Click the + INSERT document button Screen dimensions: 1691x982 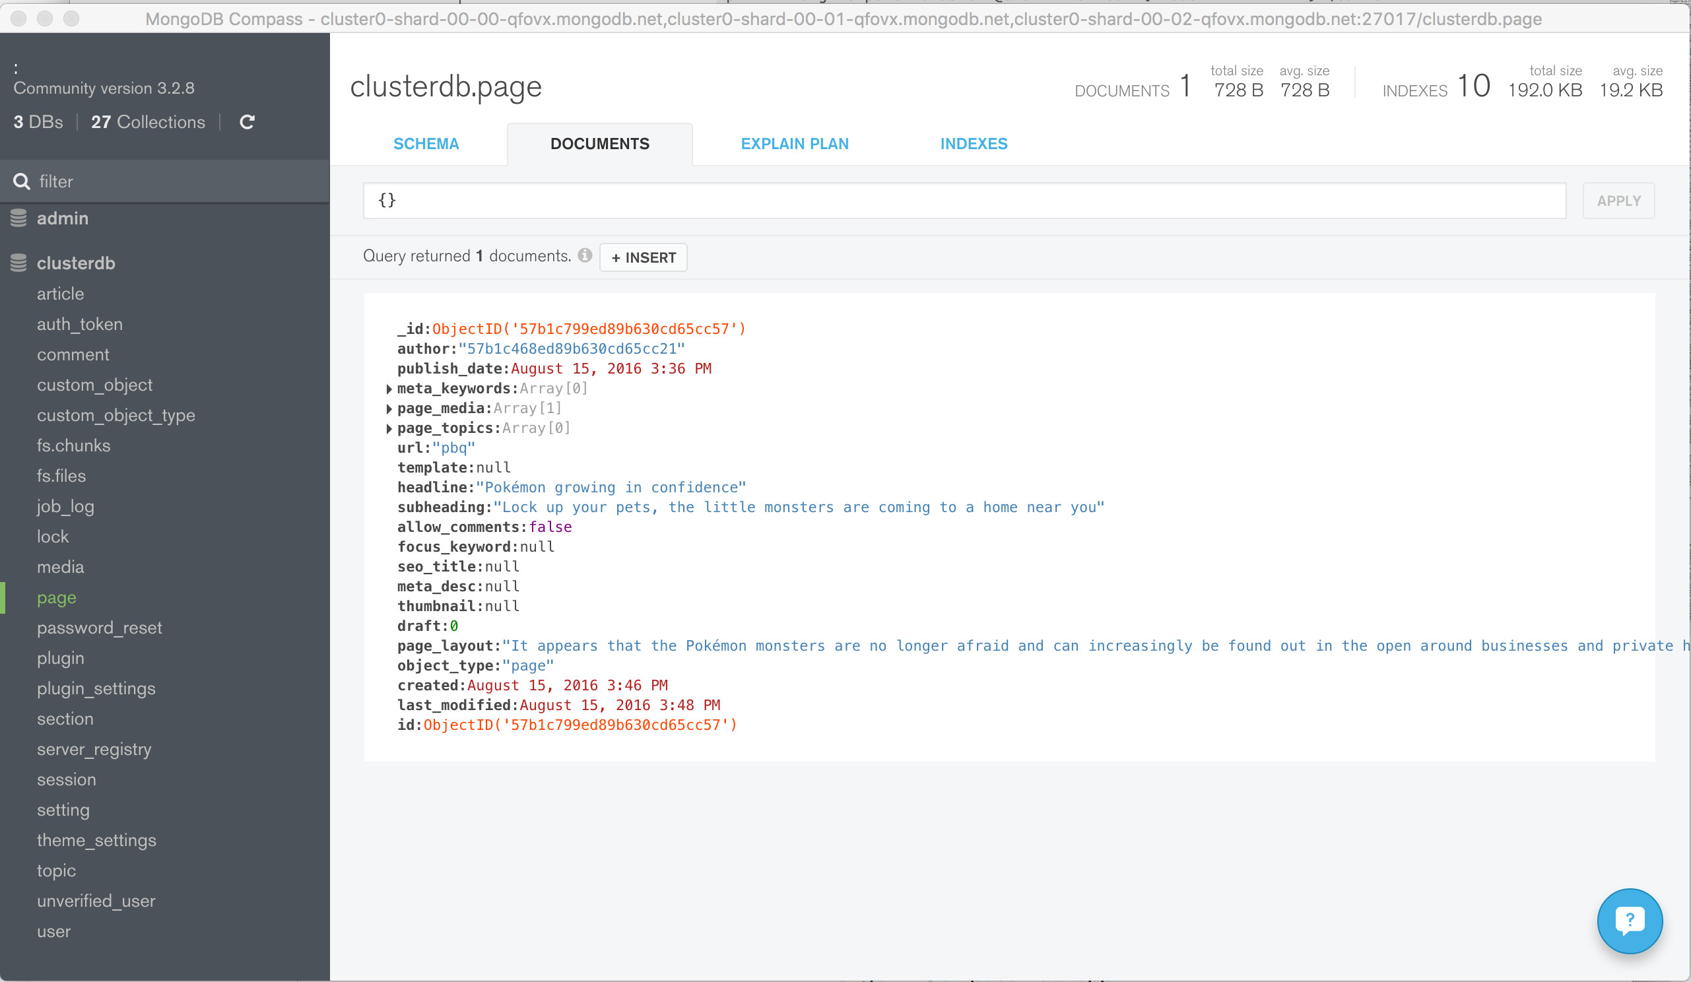coord(643,257)
